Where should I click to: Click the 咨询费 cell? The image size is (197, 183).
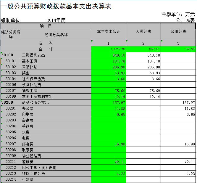point(56,120)
